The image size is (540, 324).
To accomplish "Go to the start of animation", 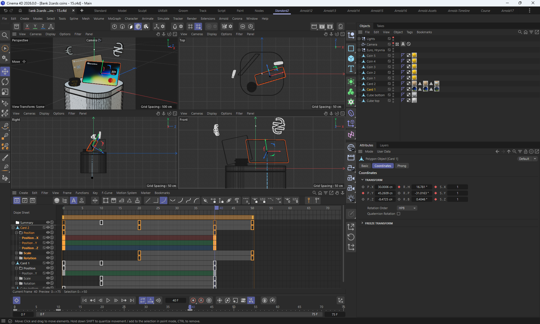I will pyautogui.click(x=84, y=300).
